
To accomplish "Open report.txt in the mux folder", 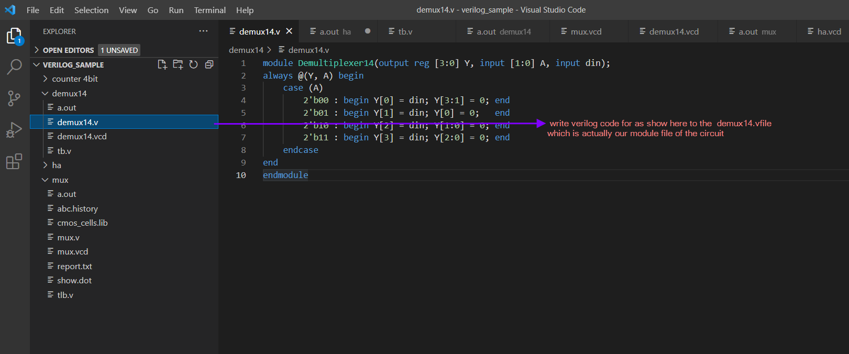I will pos(74,266).
